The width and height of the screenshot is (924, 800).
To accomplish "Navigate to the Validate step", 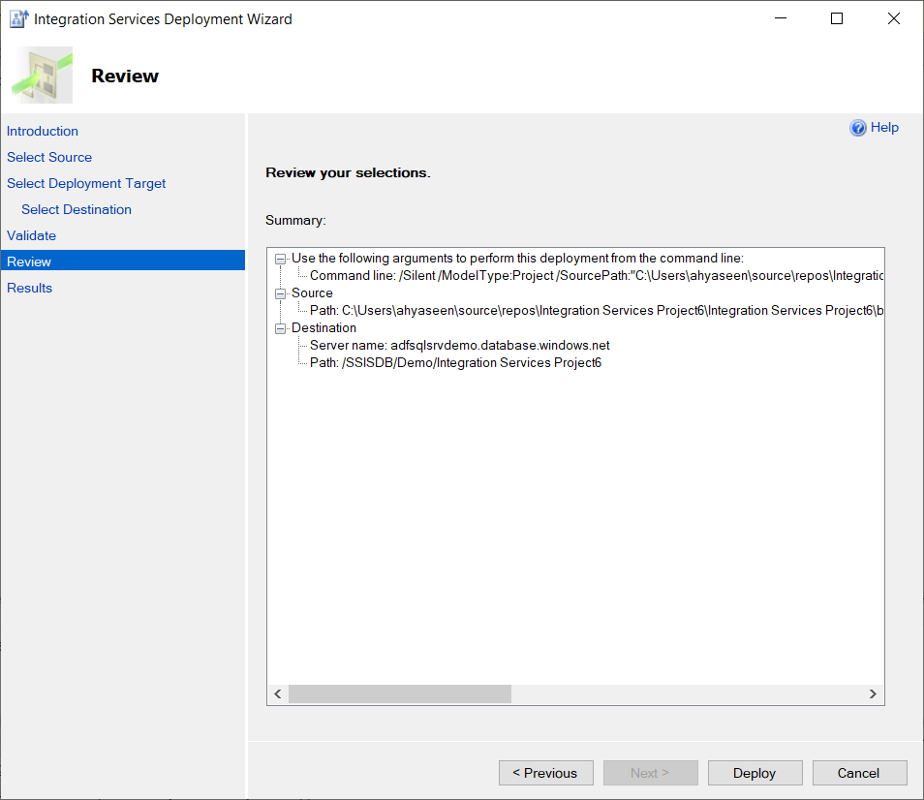I will pos(31,235).
